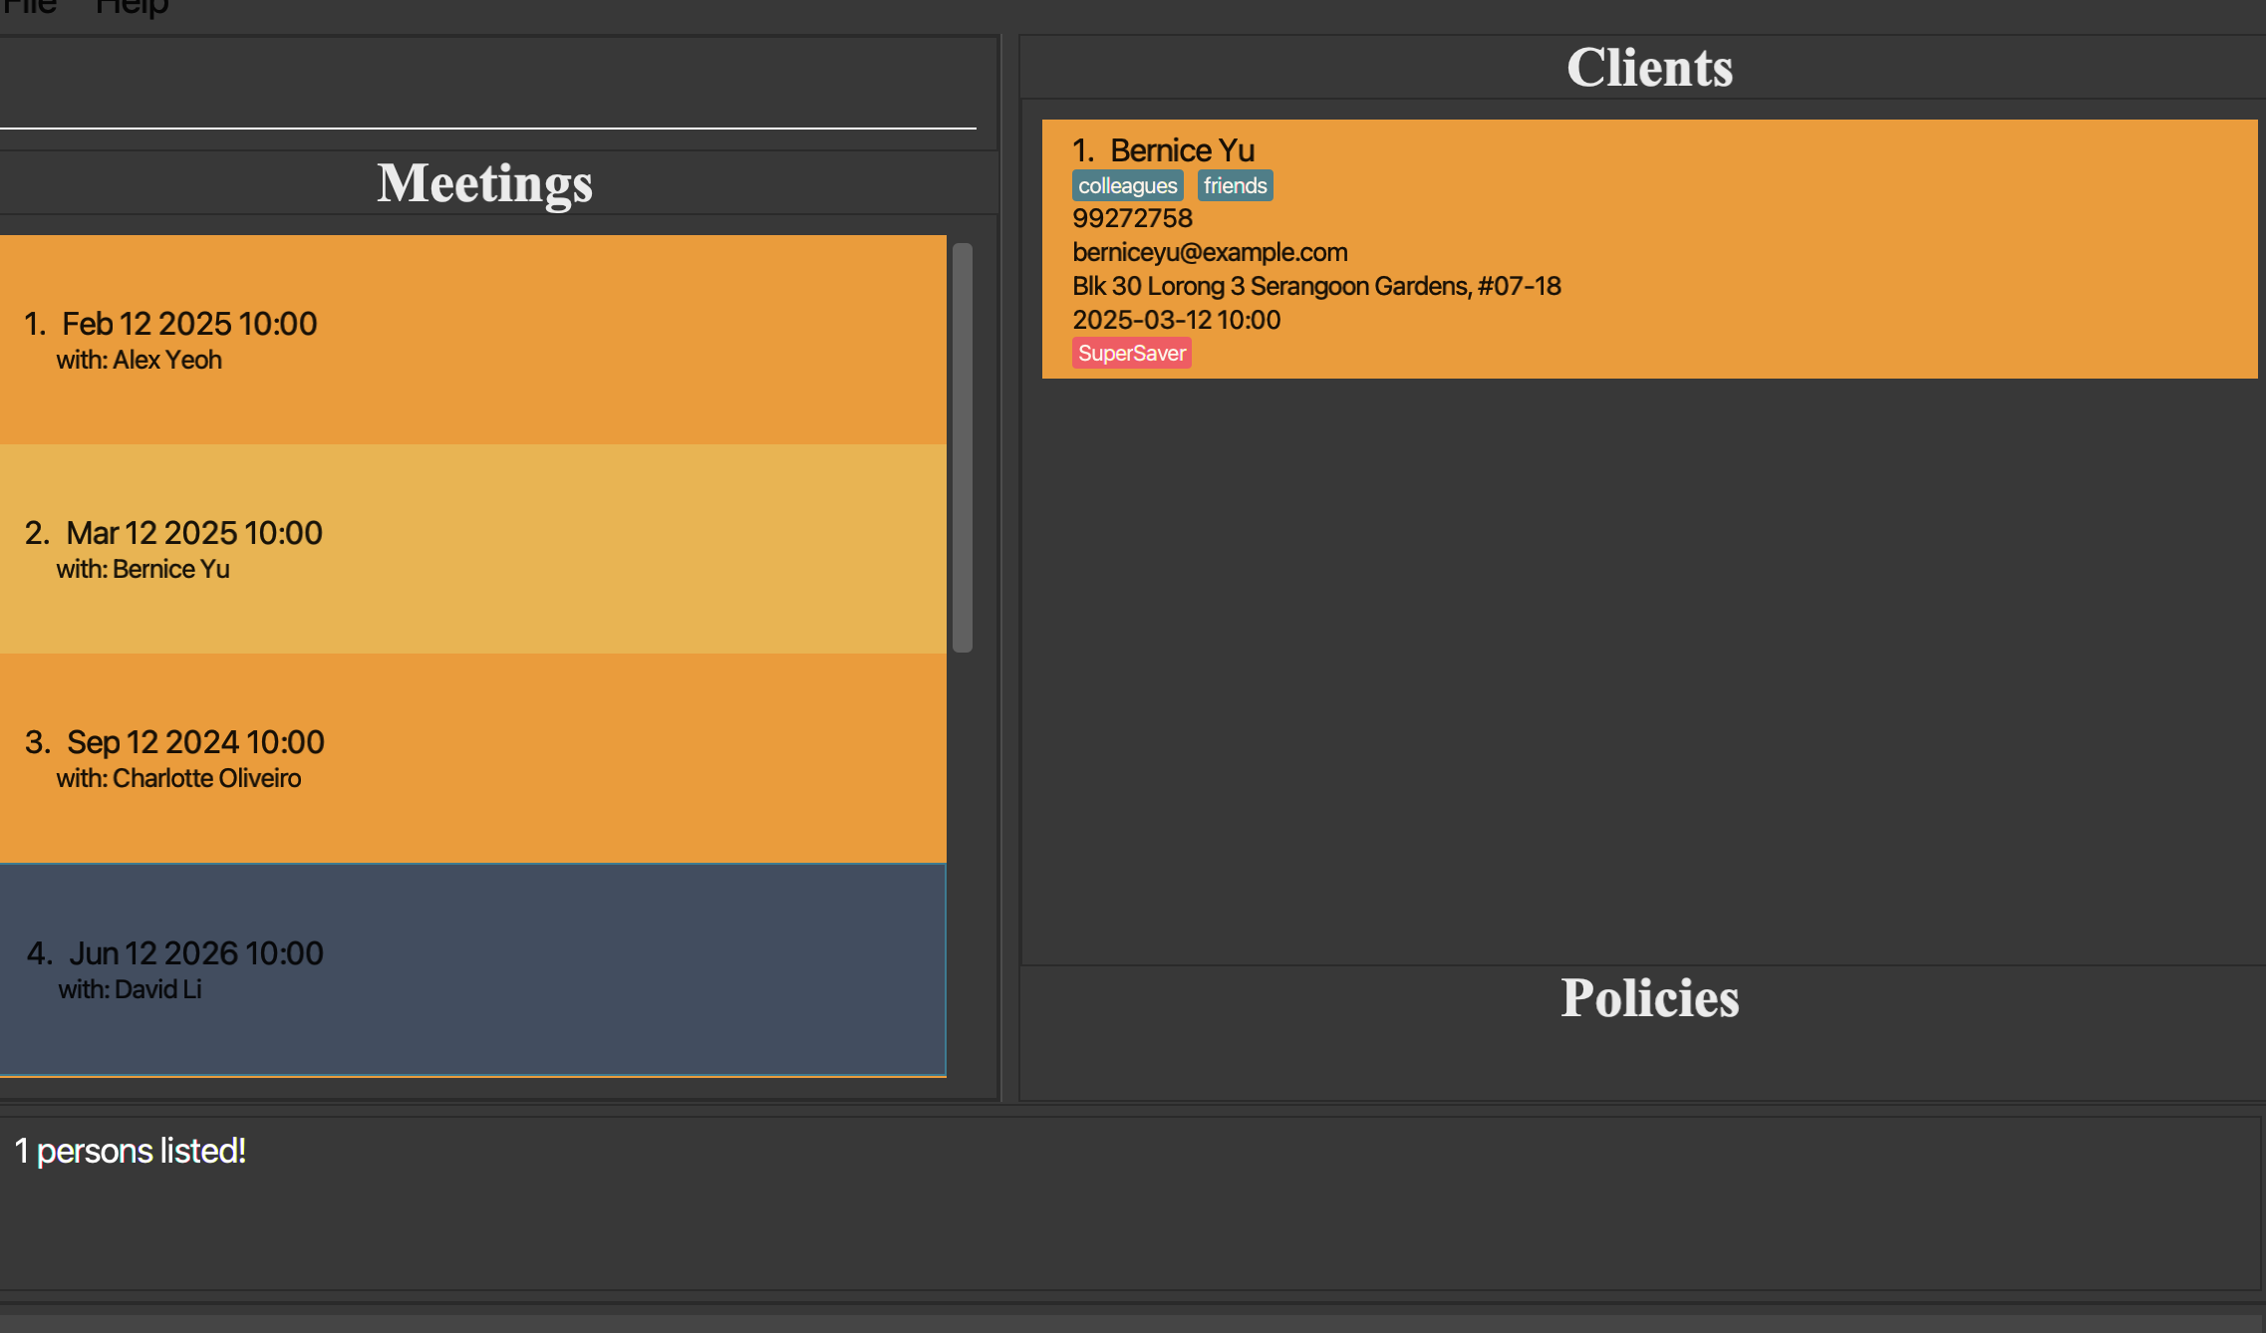The width and height of the screenshot is (2266, 1333).
Task: Click the Clients panel header
Action: pos(1649,68)
